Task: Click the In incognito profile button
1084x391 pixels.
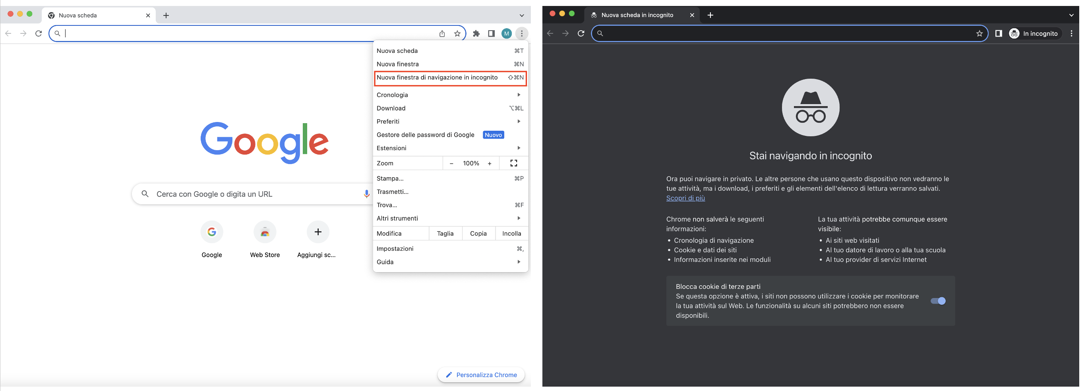Action: [1035, 34]
